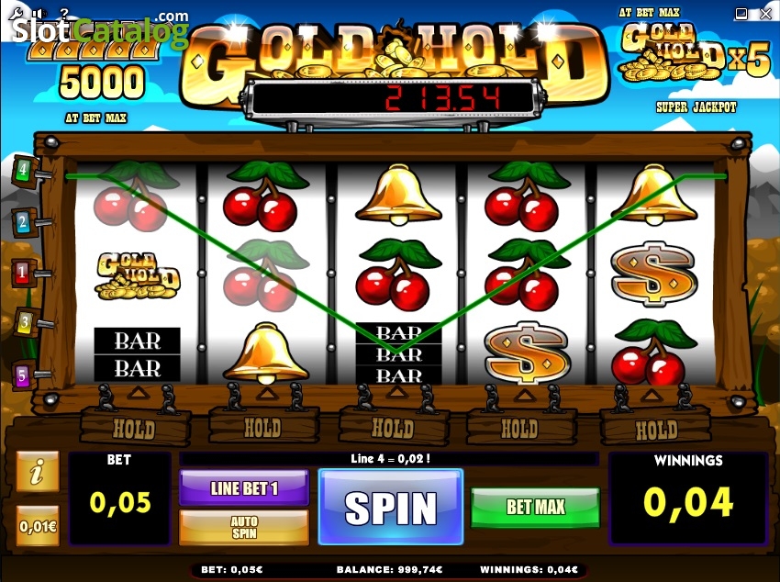Mute sound with the speaker icon
780x582 pixels.
(x=40, y=14)
